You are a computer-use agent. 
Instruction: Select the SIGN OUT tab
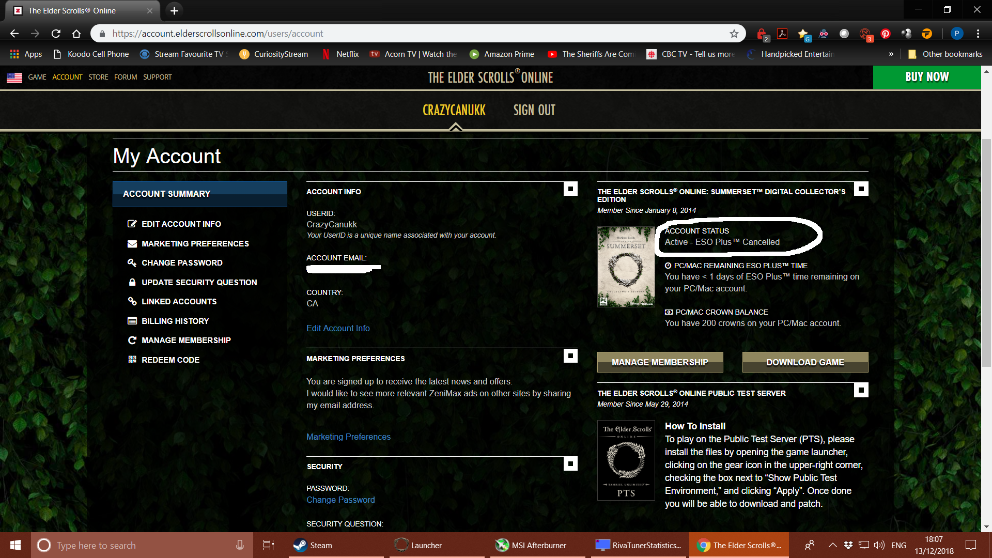(x=534, y=110)
